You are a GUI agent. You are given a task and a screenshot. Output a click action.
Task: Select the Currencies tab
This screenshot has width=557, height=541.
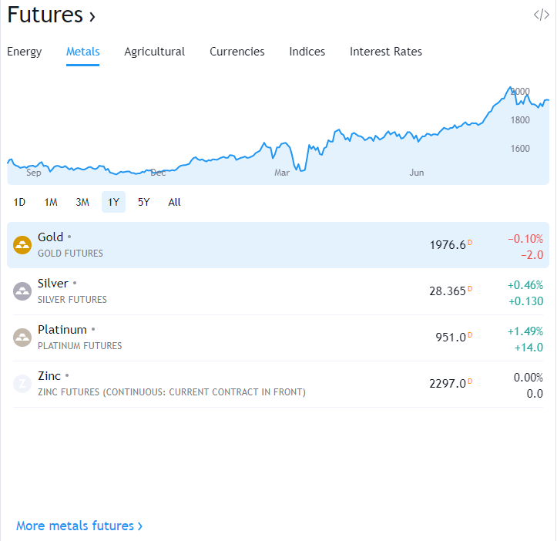click(237, 52)
